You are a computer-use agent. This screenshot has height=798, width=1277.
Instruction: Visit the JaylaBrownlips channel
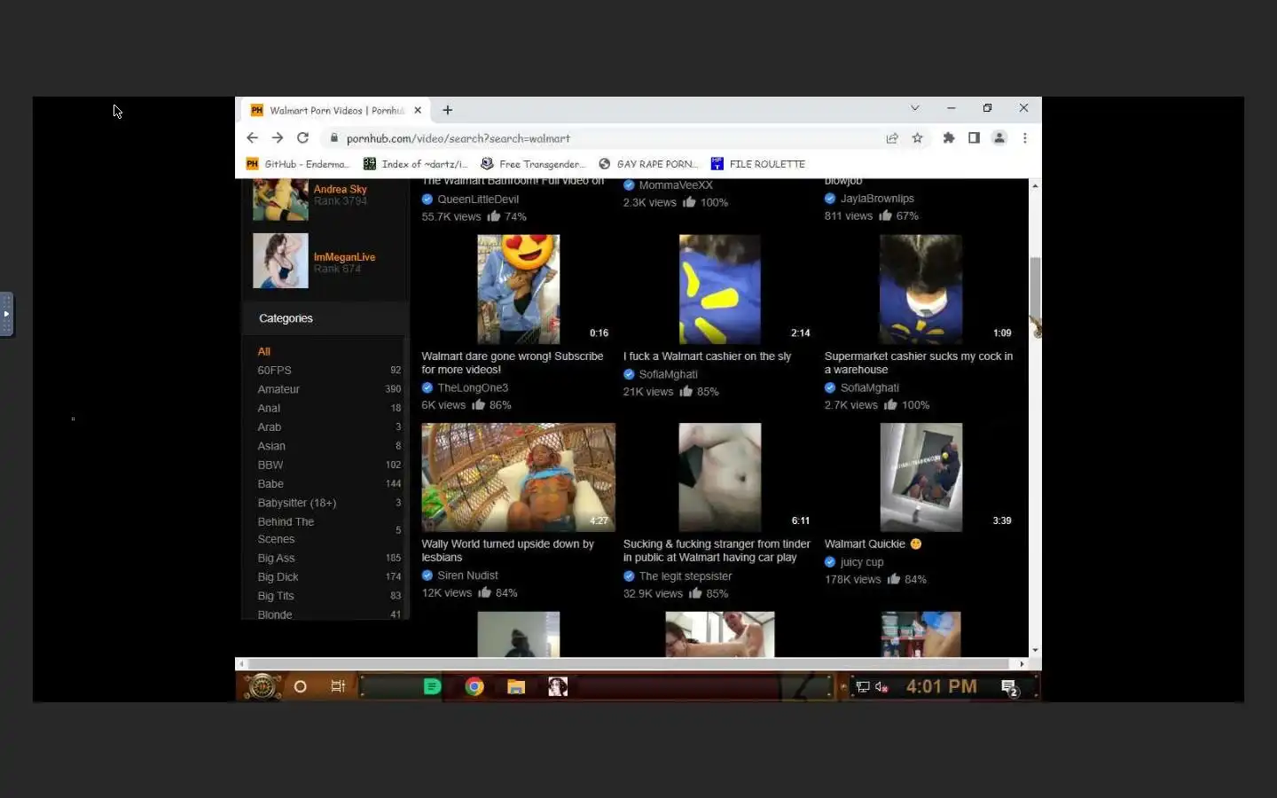[877, 199]
